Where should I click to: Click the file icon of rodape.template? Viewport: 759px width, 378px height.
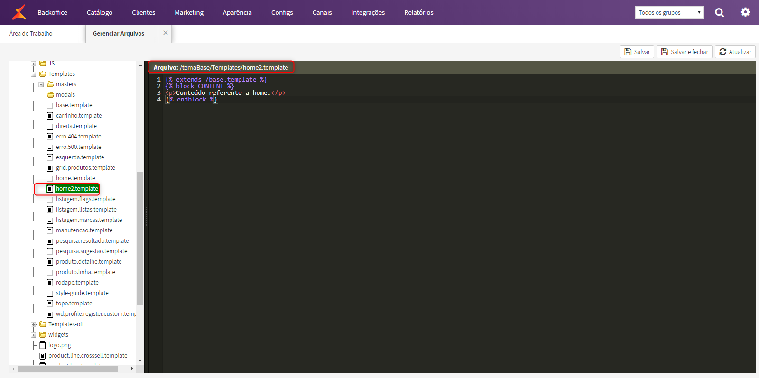(x=50, y=283)
